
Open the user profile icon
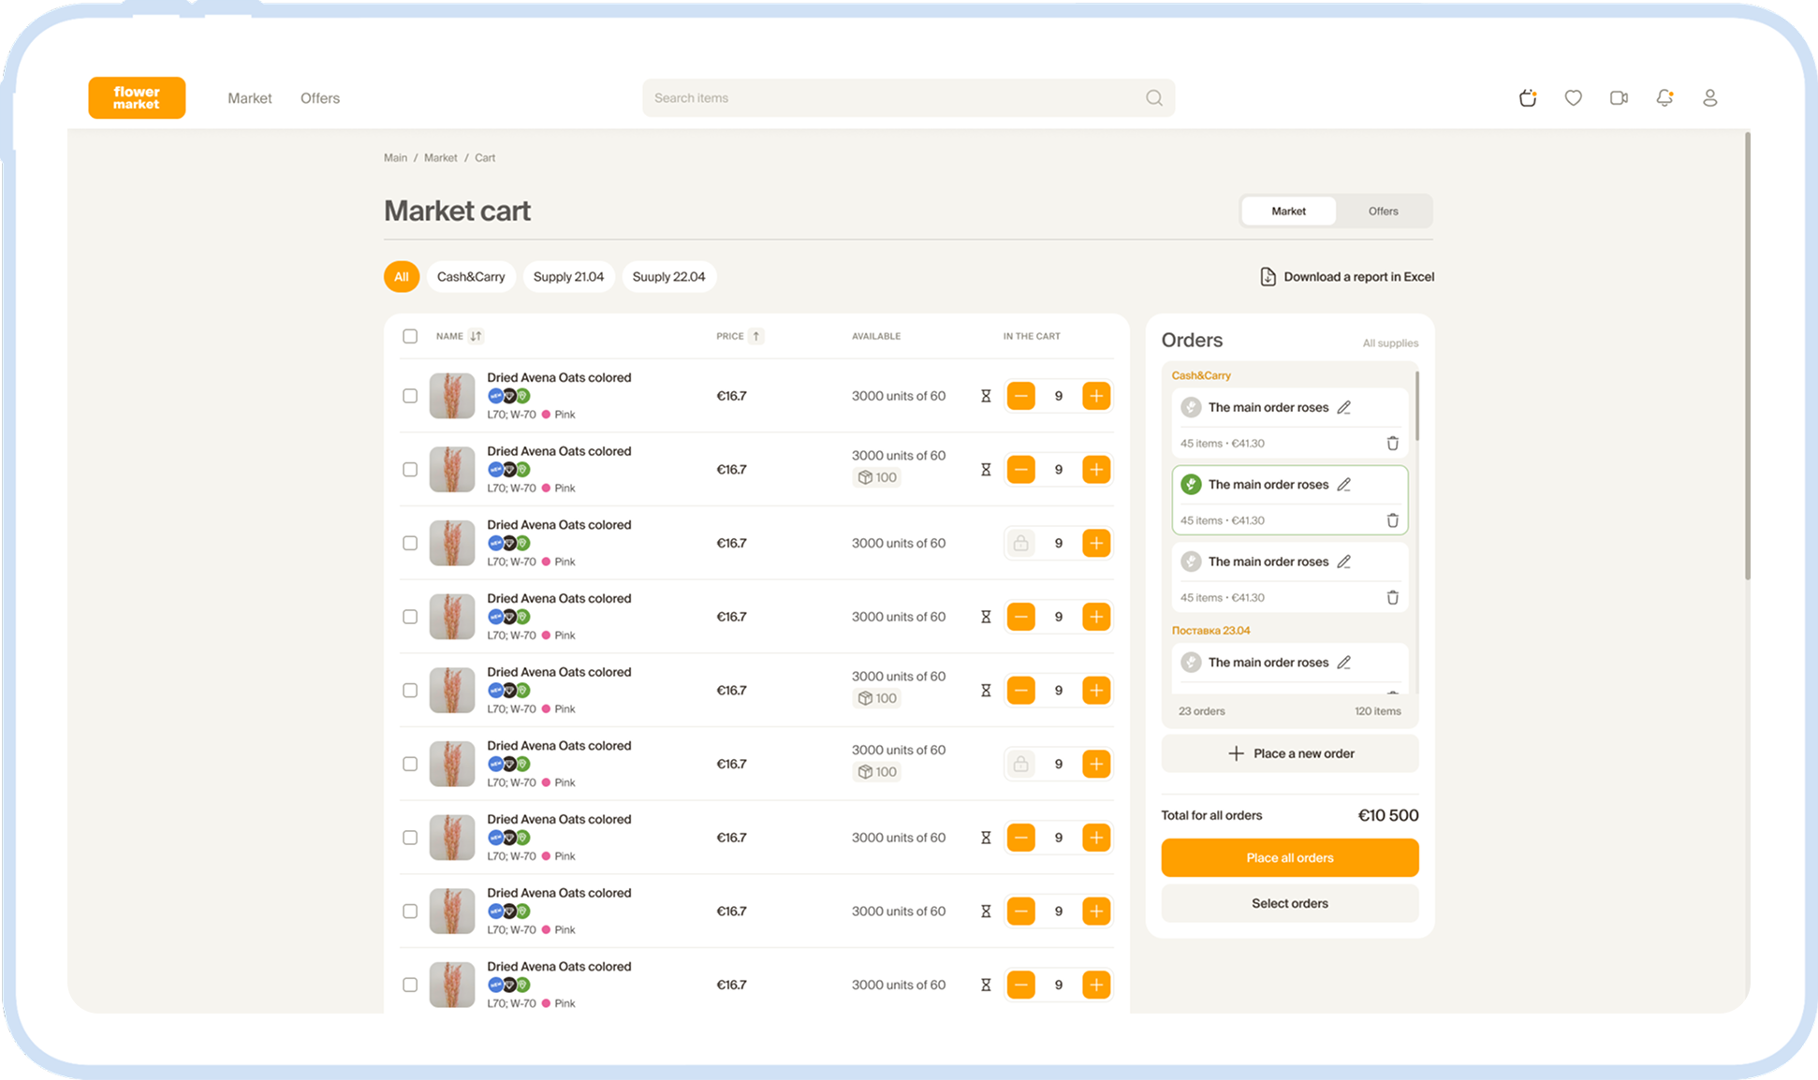(x=1709, y=97)
